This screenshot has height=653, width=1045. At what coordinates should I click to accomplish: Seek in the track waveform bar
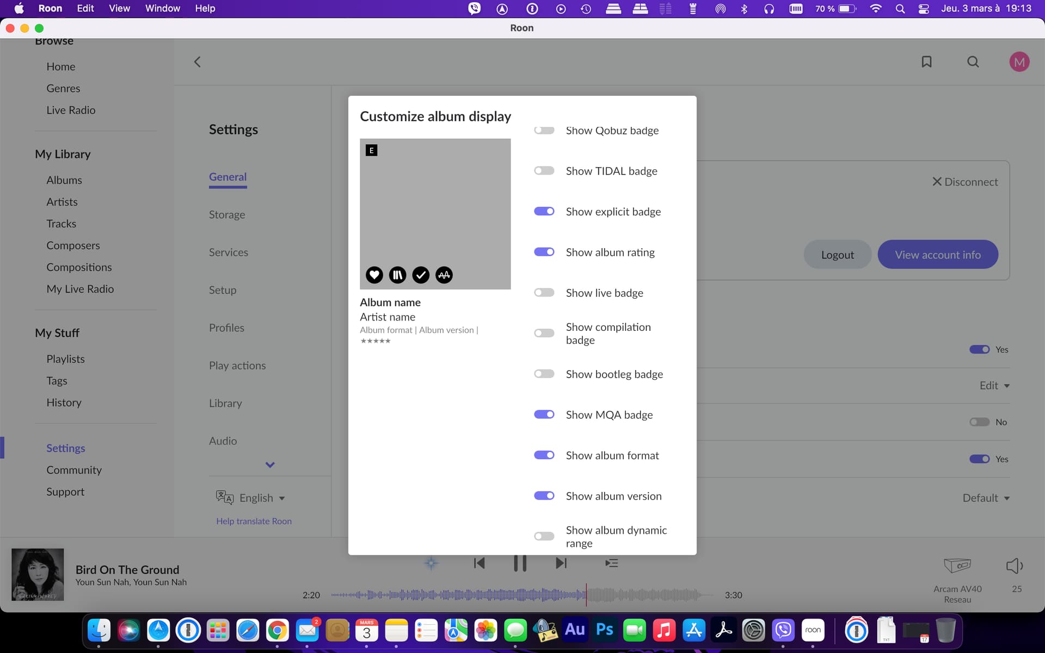tap(521, 595)
